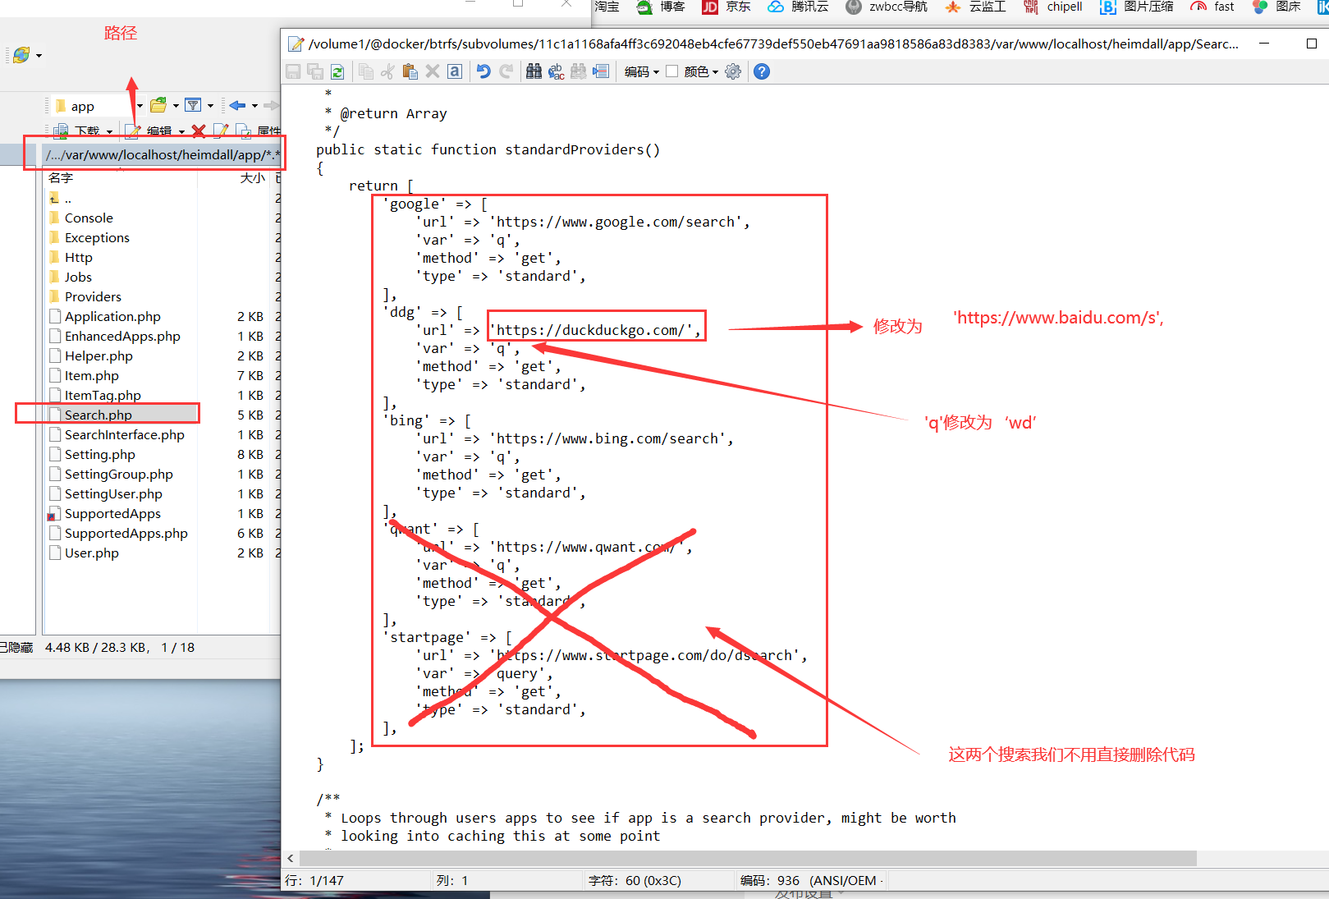Sort files by the 名字 column header
Viewport: 1329px width, 899px height.
[x=61, y=177]
